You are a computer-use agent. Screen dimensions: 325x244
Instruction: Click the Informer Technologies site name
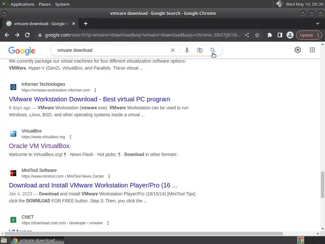43,84
